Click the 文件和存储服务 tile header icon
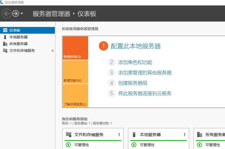This screenshot has width=225, height=149. [69, 134]
